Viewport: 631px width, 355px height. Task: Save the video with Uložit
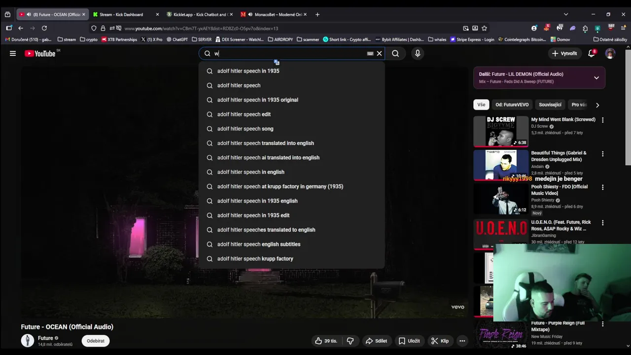coord(409,341)
